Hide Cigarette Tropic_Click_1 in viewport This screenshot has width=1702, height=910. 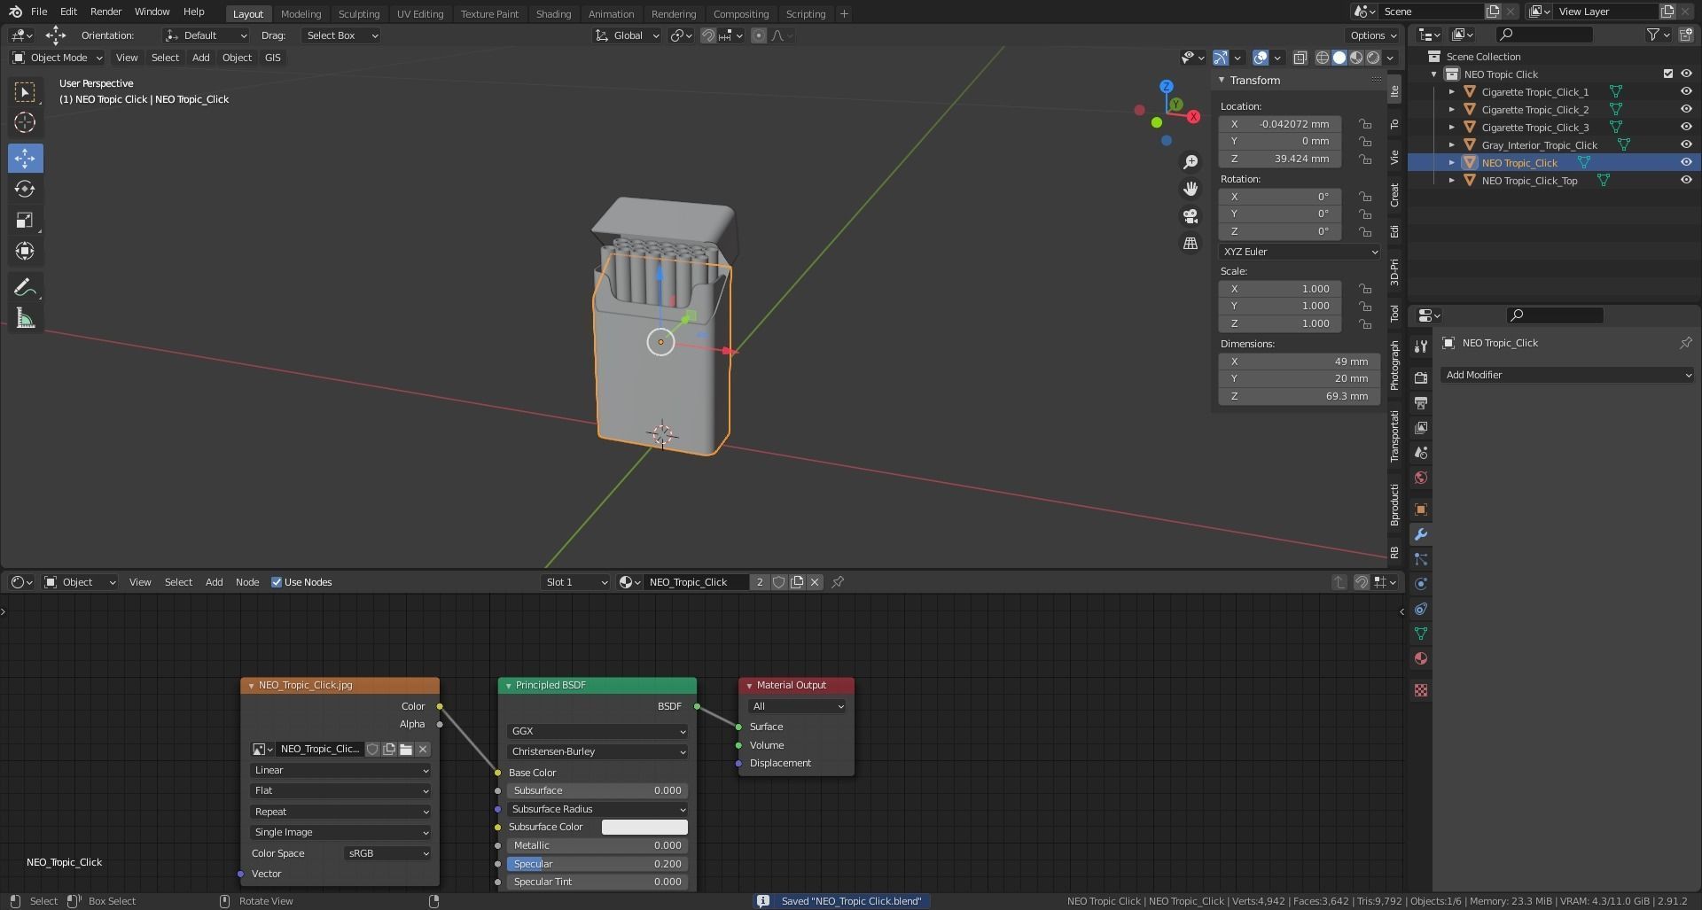tap(1686, 91)
